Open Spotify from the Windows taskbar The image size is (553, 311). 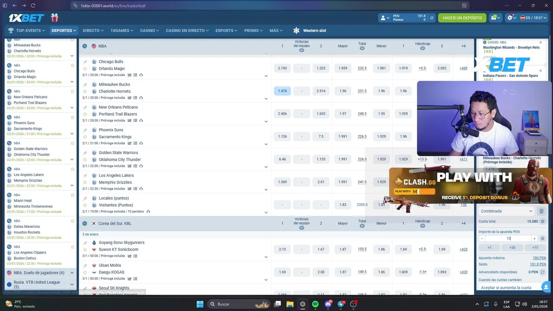pyautogui.click(x=315, y=304)
